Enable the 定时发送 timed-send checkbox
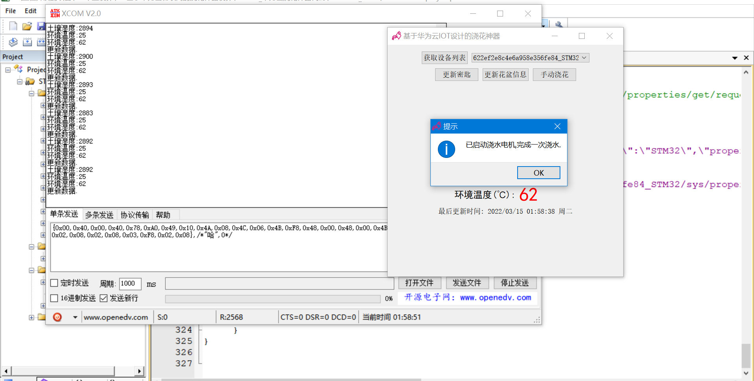 pos(54,283)
